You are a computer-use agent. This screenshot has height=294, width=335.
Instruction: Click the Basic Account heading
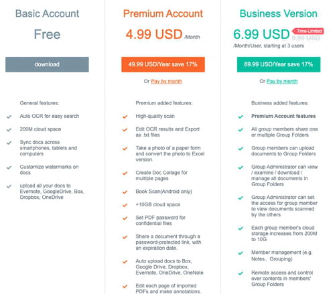pos(47,13)
